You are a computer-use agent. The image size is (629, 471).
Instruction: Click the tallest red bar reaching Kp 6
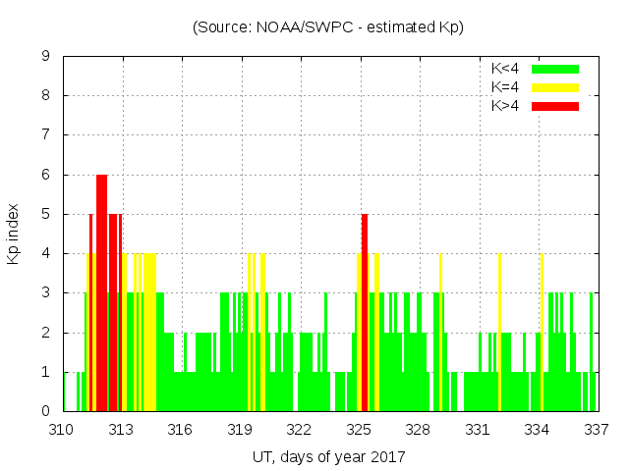coord(101,294)
